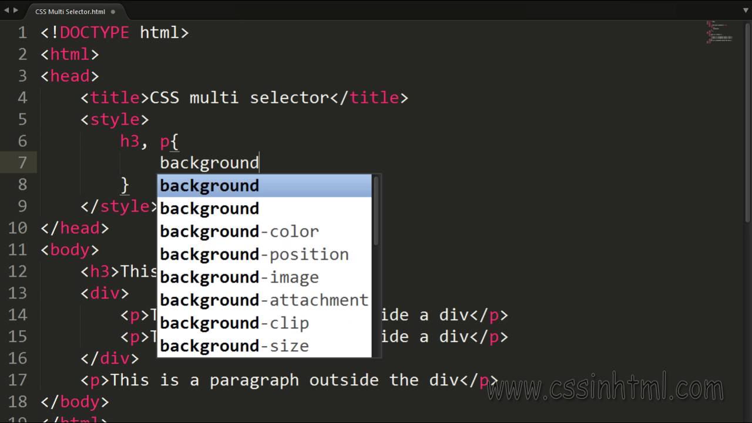Viewport: 752px width, 423px height.
Task: Choose the highlighted background suggestion
Action: [264, 186]
